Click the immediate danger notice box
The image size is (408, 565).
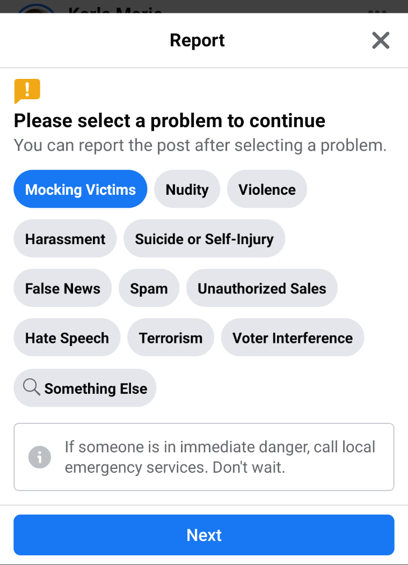pyautogui.click(x=204, y=457)
